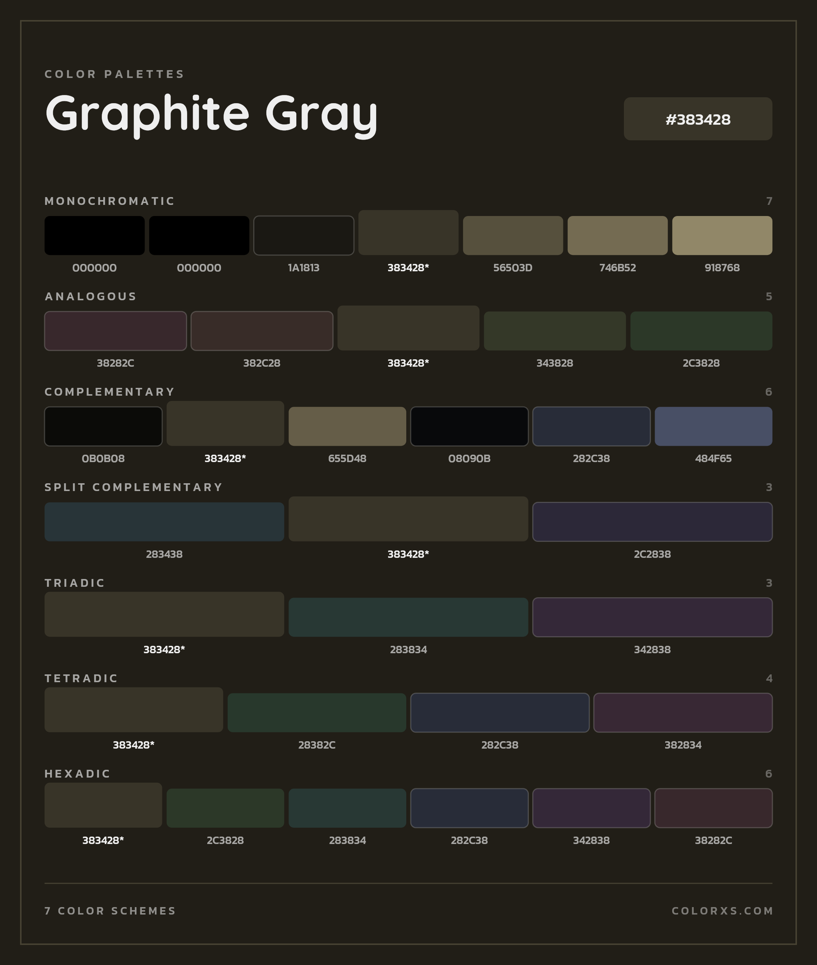817x965 pixels.
Task: Pick the 282C38 swatch in Tetradic row
Action: (500, 713)
